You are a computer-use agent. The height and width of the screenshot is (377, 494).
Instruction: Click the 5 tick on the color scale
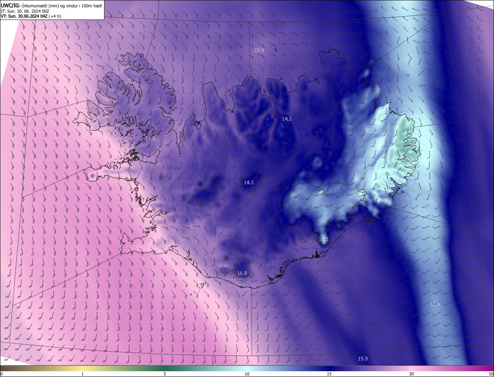[x=165, y=374]
